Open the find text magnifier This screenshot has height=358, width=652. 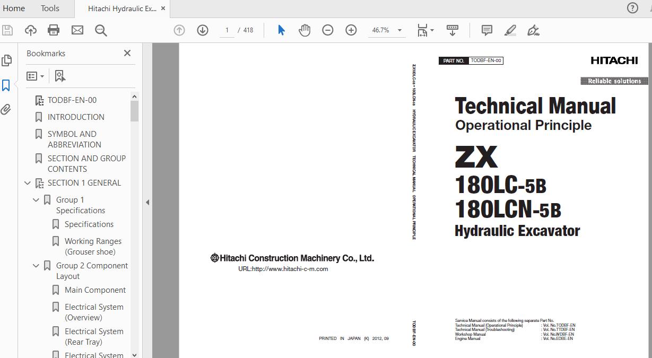101,30
